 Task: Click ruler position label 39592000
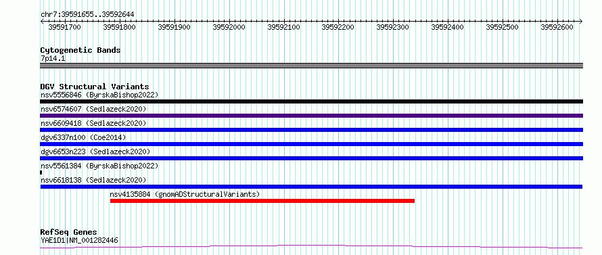click(x=229, y=27)
